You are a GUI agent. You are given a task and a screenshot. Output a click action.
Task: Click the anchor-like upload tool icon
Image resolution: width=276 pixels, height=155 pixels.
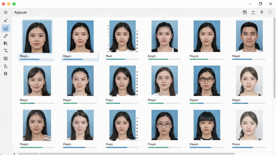click(6, 66)
